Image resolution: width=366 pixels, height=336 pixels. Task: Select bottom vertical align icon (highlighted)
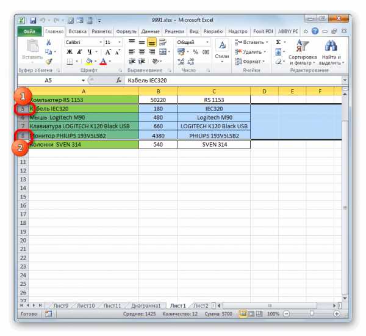tap(152, 42)
